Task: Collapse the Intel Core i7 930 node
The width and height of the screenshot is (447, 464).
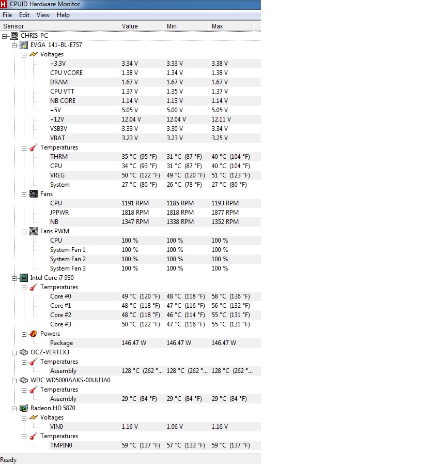Action: point(14,278)
